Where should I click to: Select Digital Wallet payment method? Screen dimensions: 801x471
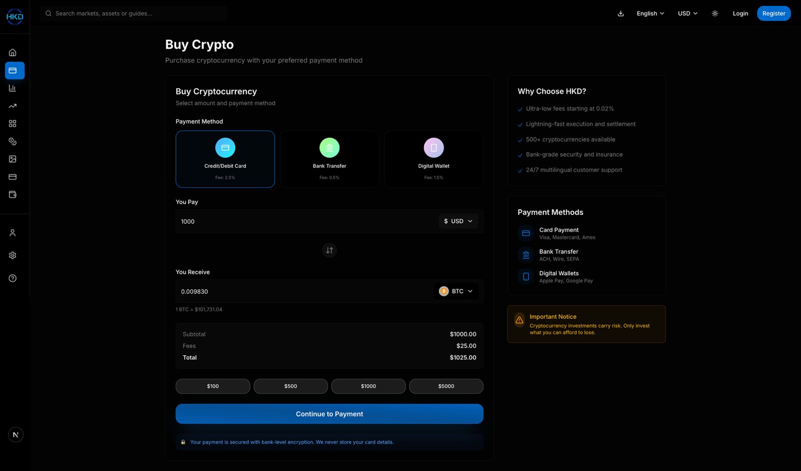click(434, 159)
